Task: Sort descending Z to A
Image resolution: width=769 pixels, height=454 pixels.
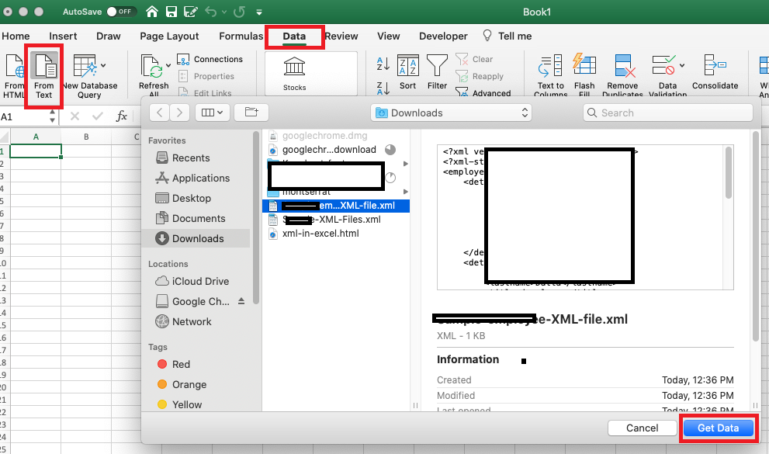Action: (383, 88)
